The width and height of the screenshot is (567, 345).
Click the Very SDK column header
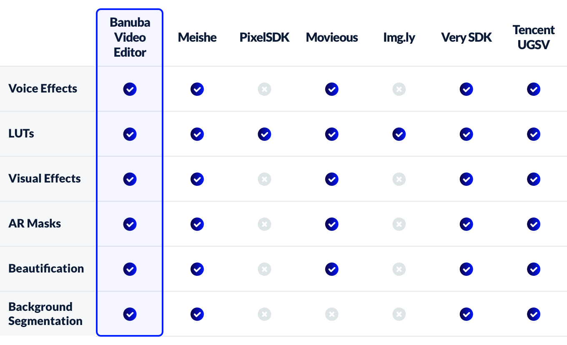pos(466,37)
